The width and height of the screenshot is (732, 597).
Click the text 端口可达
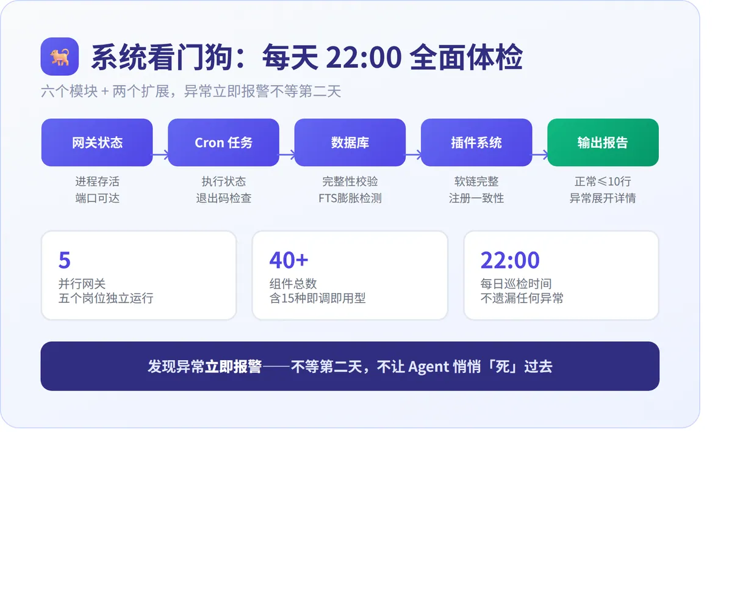[97, 198]
